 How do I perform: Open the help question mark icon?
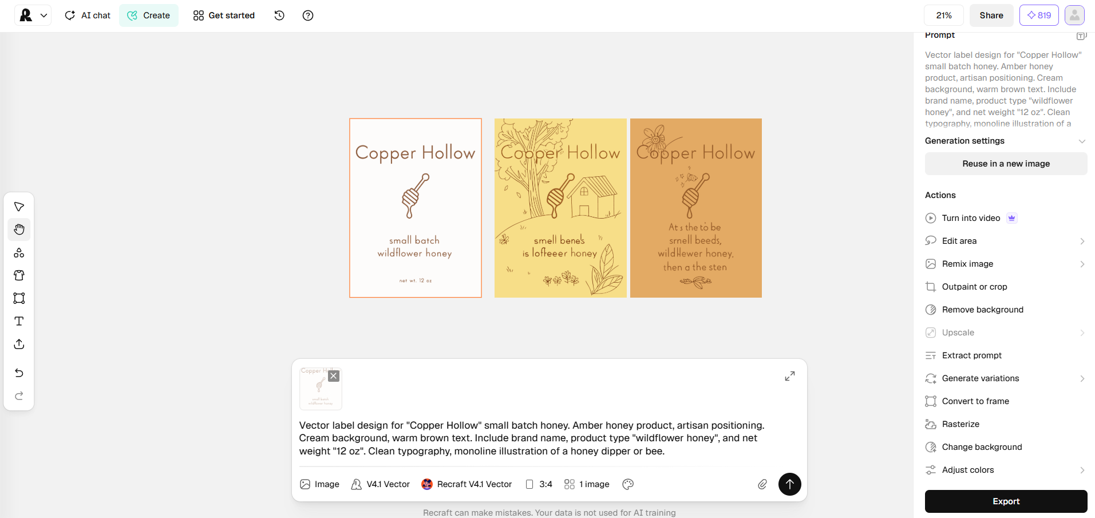click(x=308, y=15)
